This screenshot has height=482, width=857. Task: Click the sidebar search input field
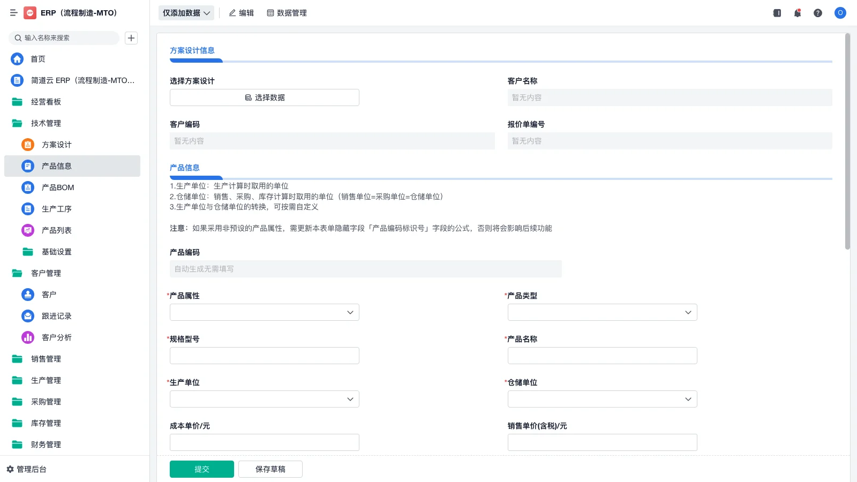click(64, 37)
